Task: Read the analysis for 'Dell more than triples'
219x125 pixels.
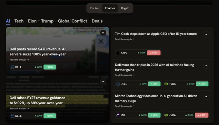Action: pos(125,75)
